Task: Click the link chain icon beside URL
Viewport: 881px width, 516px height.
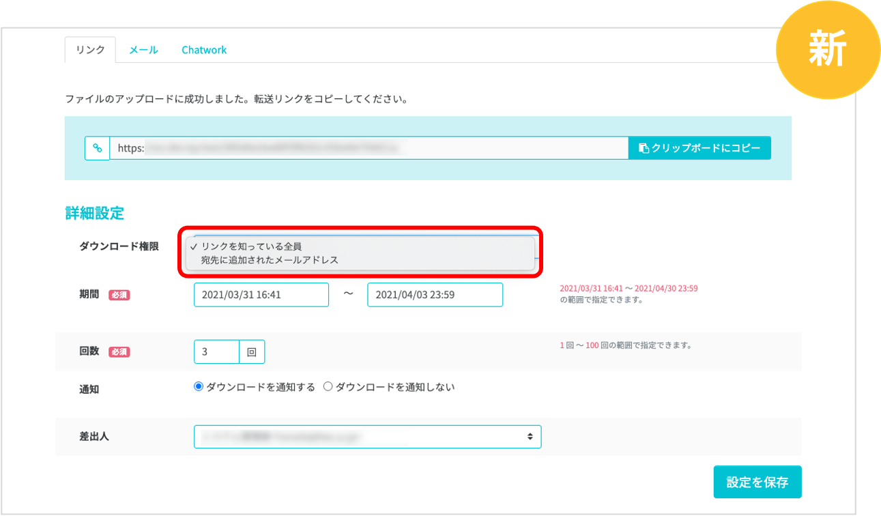Action: pos(97,148)
